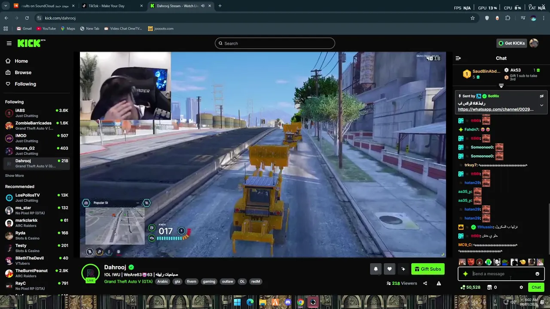Open the user profile avatar menu
550x309 pixels.
534,43
